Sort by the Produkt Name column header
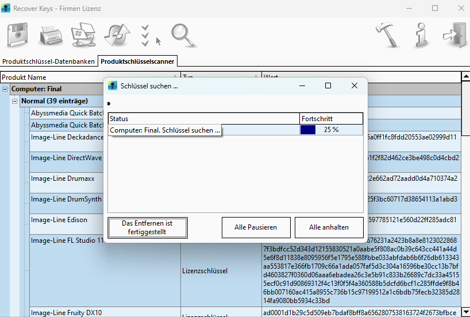The height and width of the screenshot is (318, 470). point(90,77)
